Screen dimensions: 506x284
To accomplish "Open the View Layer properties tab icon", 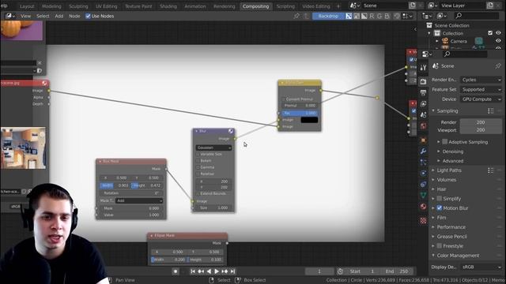I will (424, 103).
